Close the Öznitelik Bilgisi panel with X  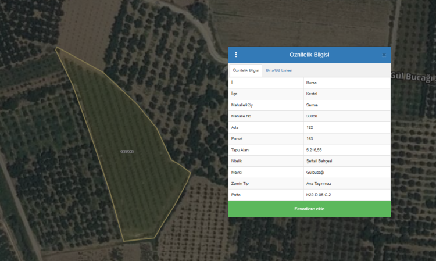[384, 55]
